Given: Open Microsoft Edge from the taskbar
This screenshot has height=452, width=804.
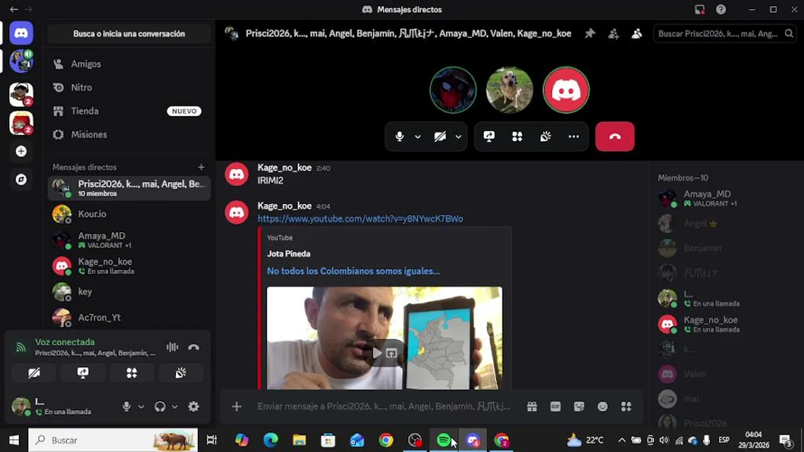Looking at the screenshot, I should (x=271, y=440).
